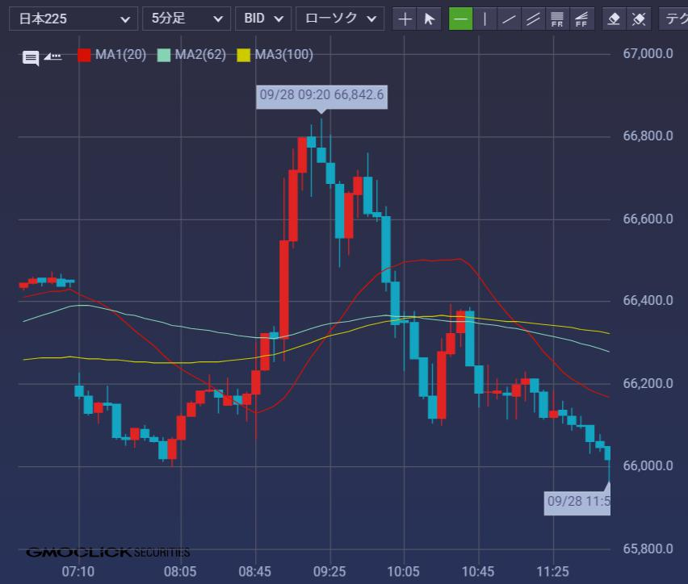Image resolution: width=688 pixels, height=584 pixels.
Task: Click the 10:45 time axis label
Action: [x=478, y=572]
